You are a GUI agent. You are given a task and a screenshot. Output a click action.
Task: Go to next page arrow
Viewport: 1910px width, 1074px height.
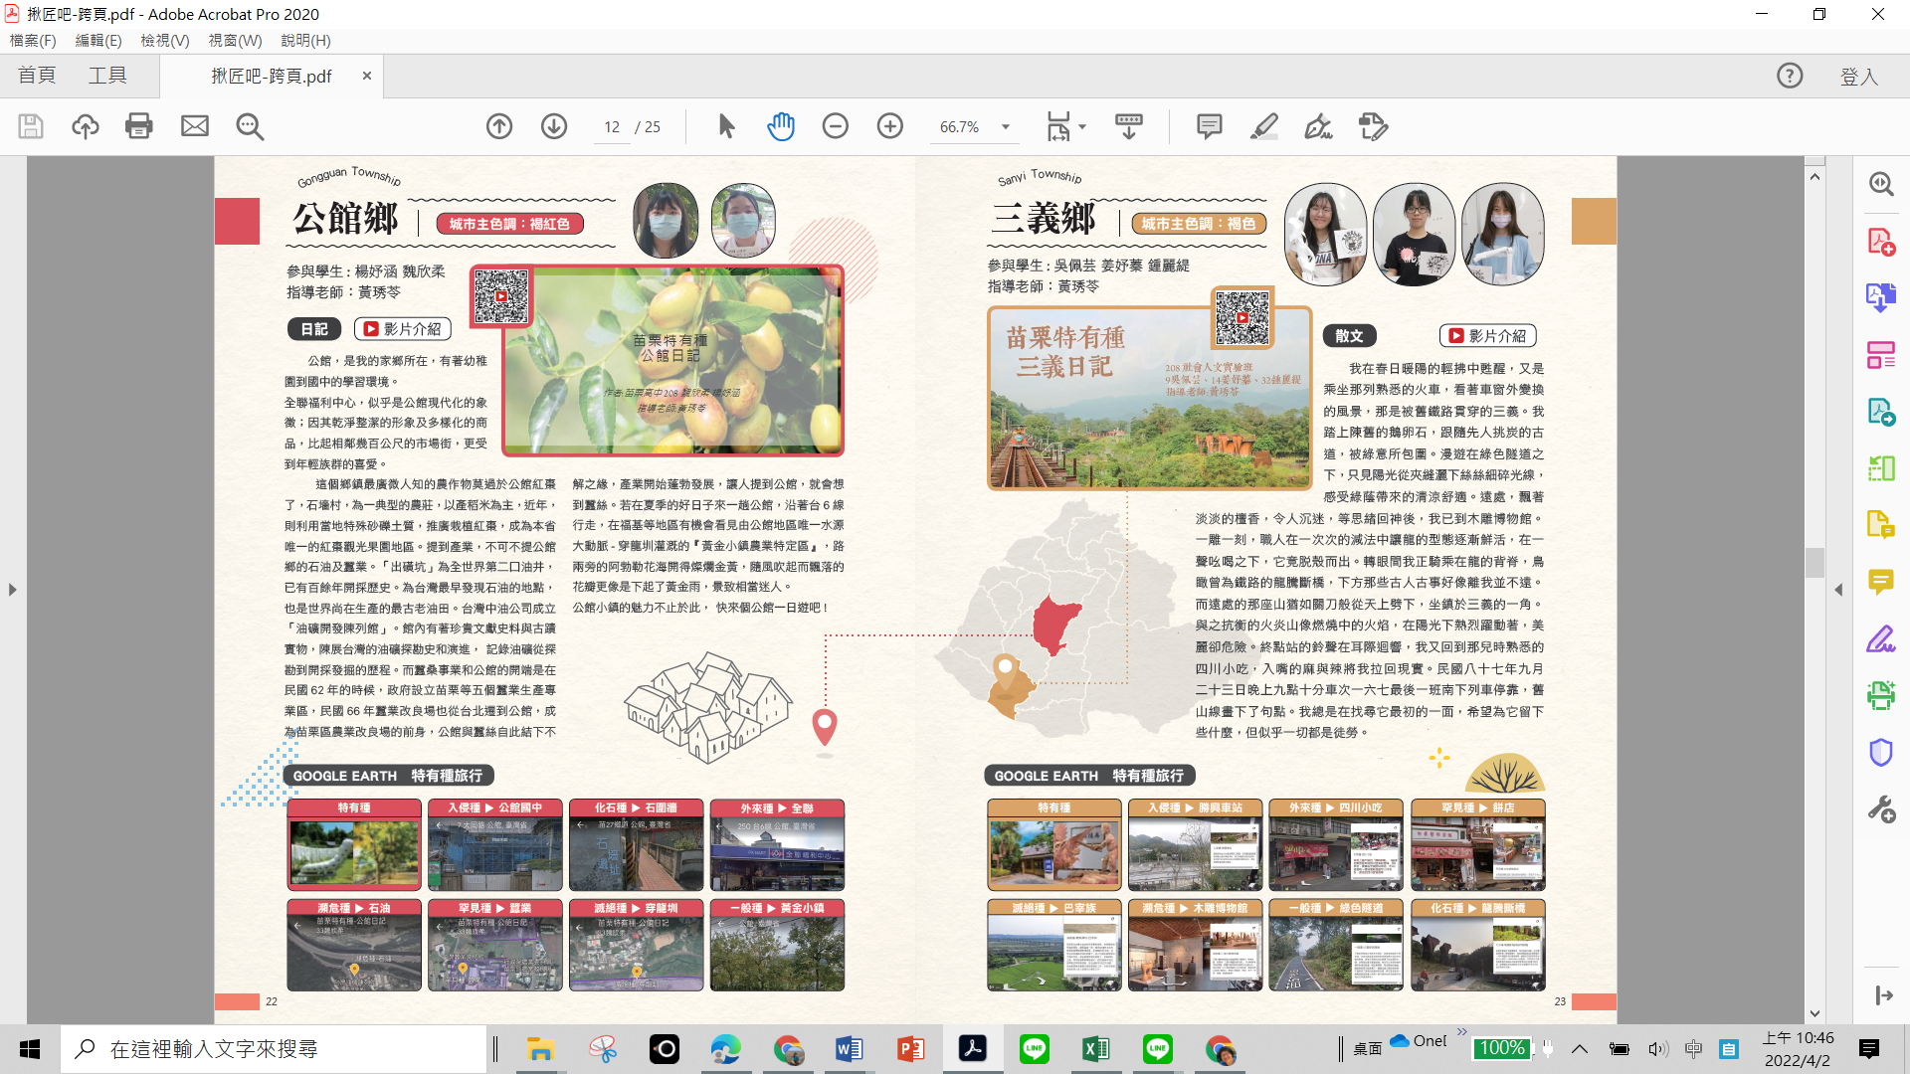pos(554,126)
